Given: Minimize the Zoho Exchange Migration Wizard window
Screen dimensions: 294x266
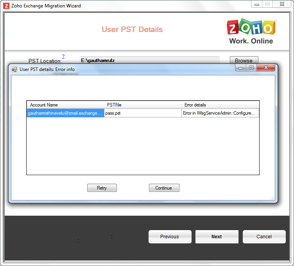Looking at the screenshot, I should (257, 4).
